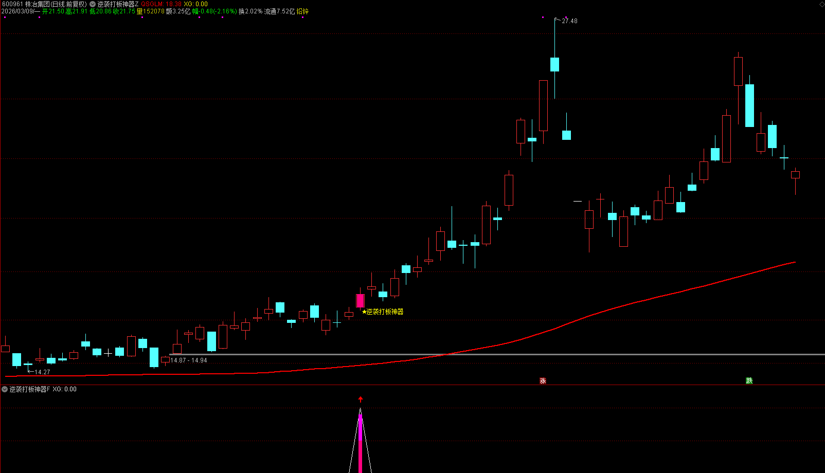This screenshot has height=473, width=825.
Task: Click the diamond icon at chart top-right
Action: (x=821, y=4)
